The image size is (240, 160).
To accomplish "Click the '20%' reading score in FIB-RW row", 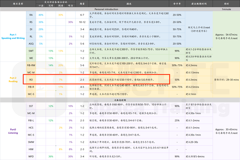I will [x=61, y=65].
